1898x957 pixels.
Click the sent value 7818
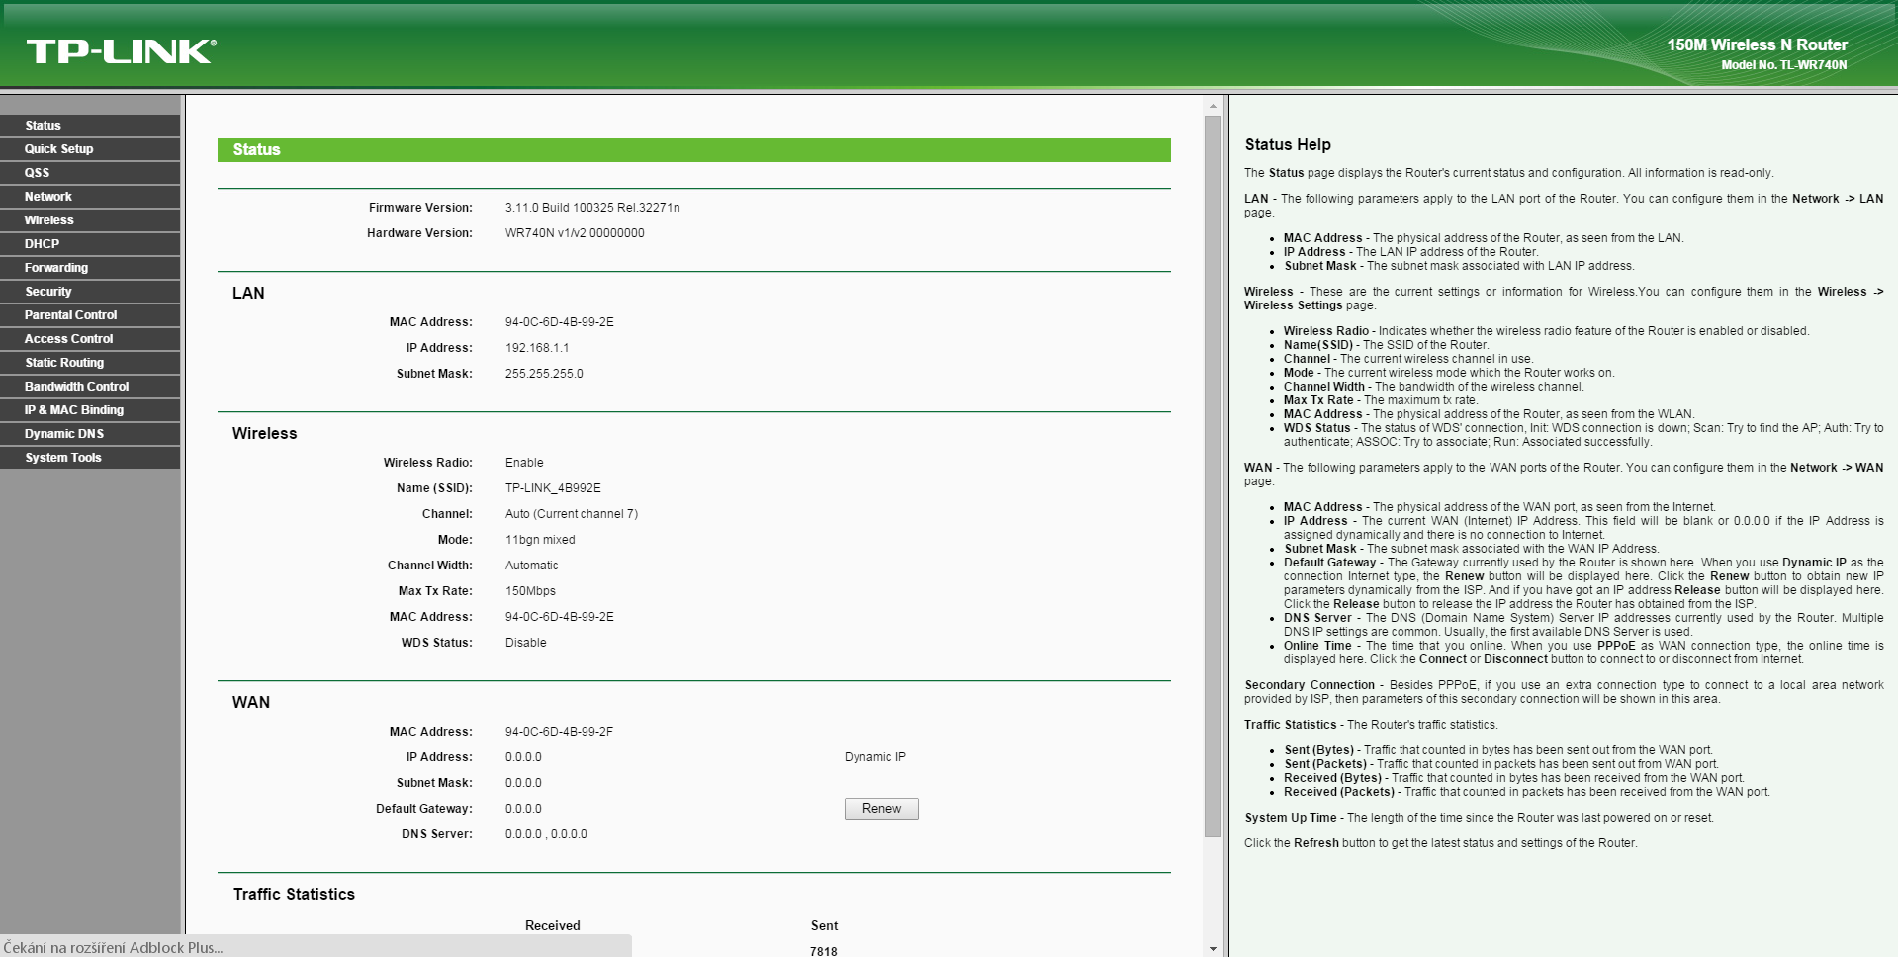pos(824,951)
